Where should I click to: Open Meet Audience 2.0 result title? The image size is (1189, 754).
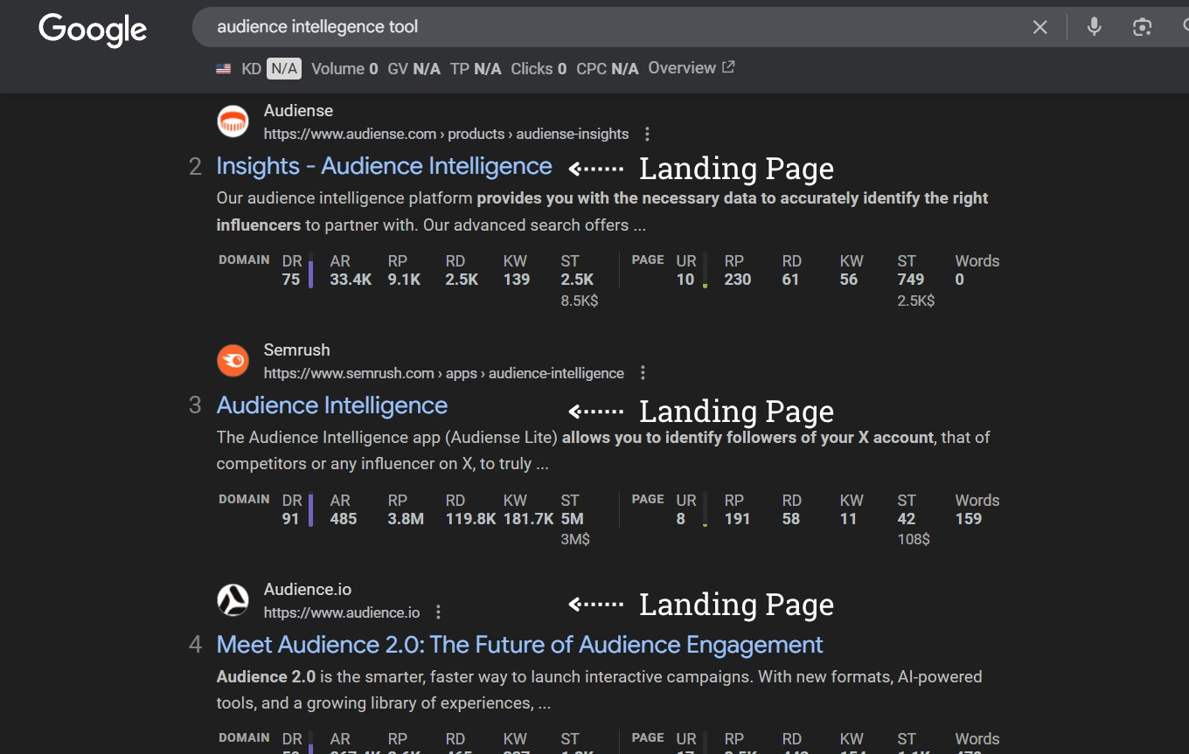(520, 645)
